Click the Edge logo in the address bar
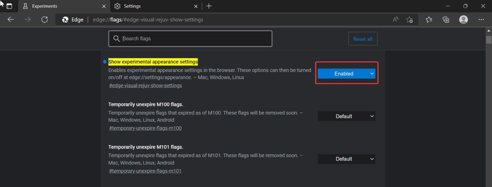This screenshot has height=187, width=492. pyautogui.click(x=66, y=19)
